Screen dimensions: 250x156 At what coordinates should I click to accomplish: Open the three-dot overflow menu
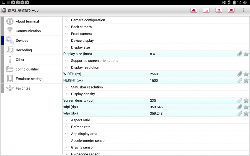[244, 10]
